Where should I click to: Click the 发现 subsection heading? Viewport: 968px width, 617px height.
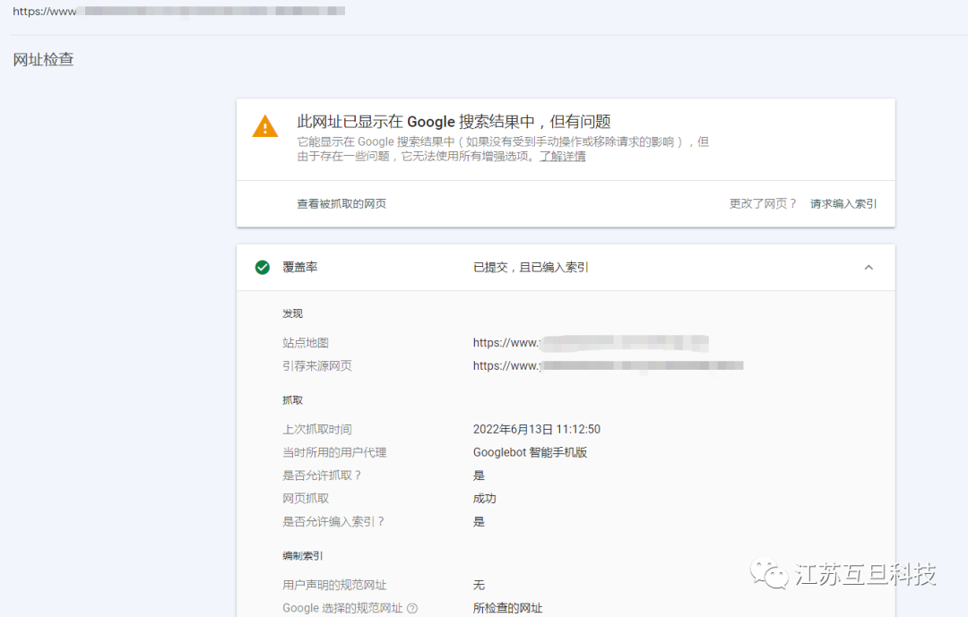[x=292, y=313]
